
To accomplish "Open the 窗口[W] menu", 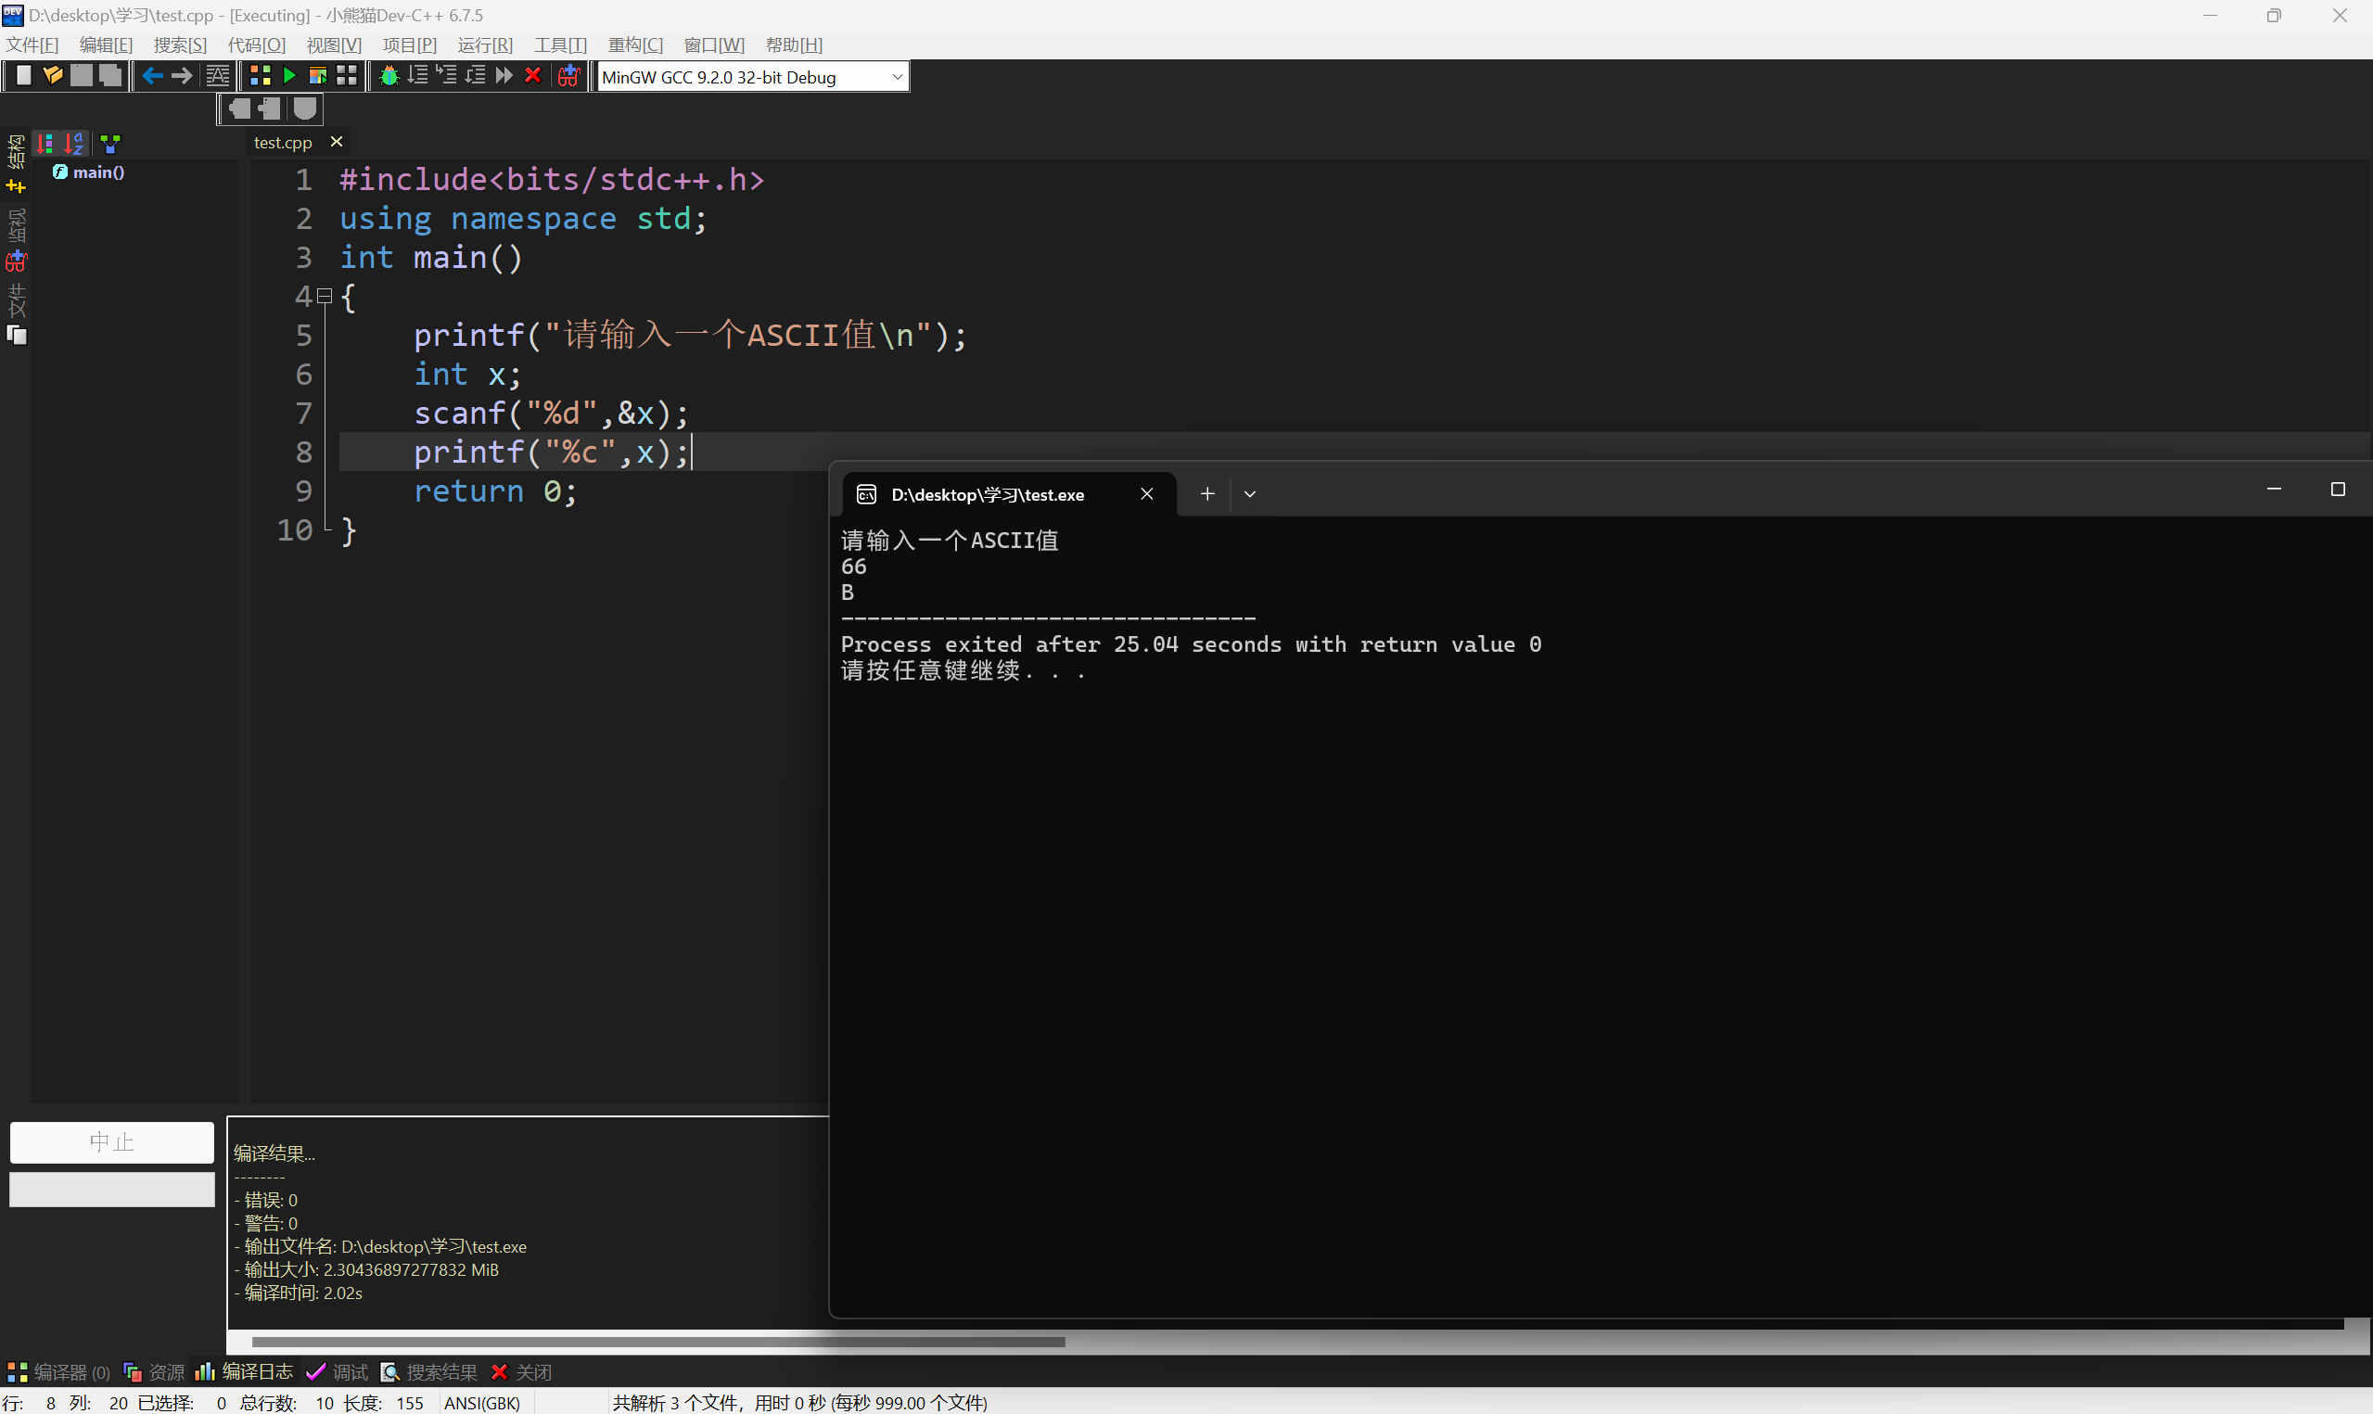I will point(714,45).
